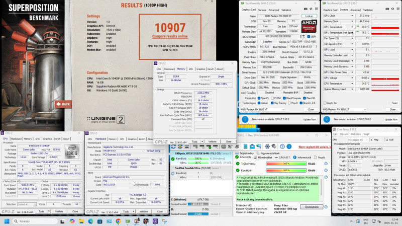
Task: Switch to Validation tab in GPU-Z Sensors window
Action: pos(368,10)
